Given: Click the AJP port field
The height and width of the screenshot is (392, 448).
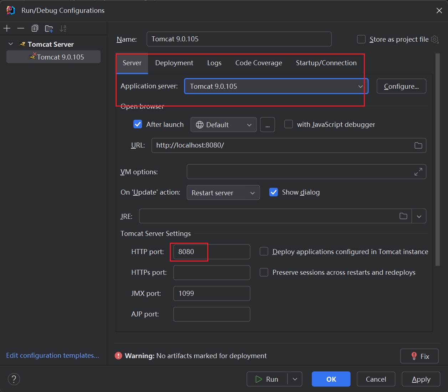Looking at the screenshot, I should (212, 314).
